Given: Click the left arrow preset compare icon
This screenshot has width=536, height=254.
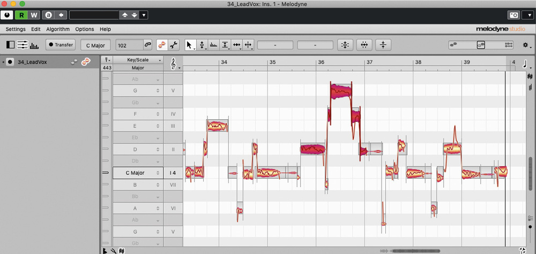Looking at the screenshot, I should point(61,15).
